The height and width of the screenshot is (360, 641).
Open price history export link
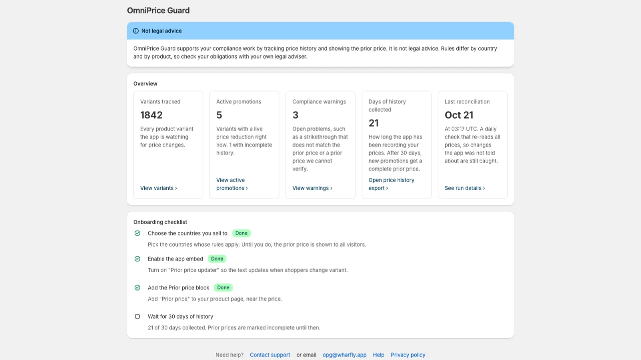click(391, 184)
